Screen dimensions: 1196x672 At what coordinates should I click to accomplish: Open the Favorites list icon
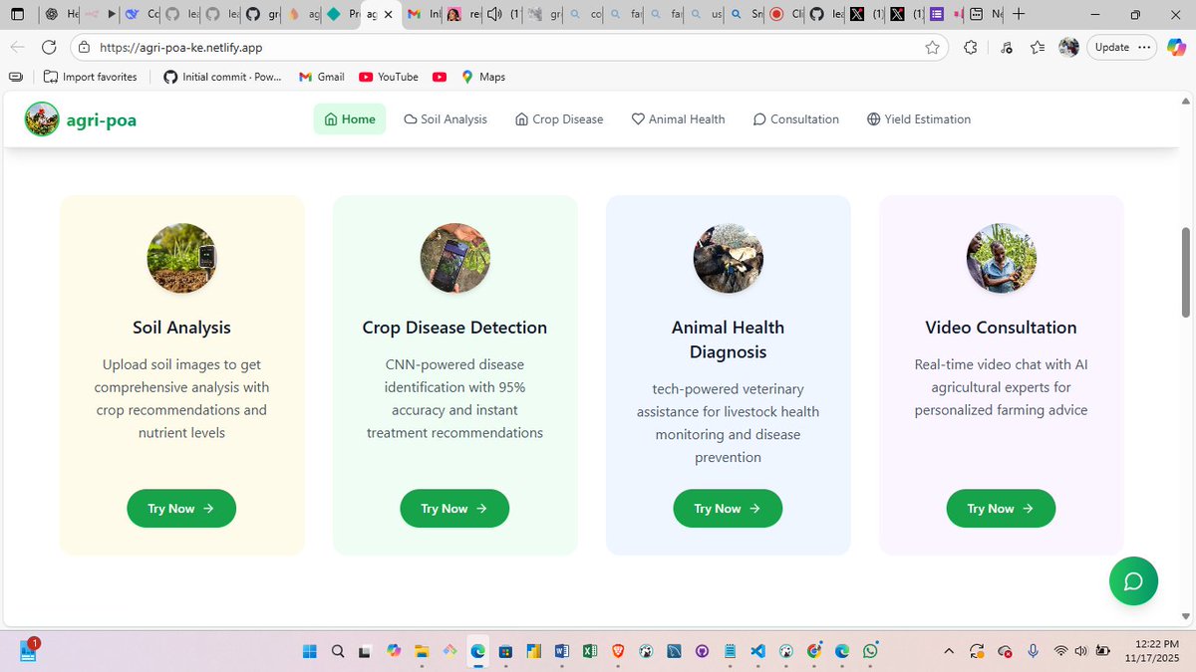pos(1038,47)
